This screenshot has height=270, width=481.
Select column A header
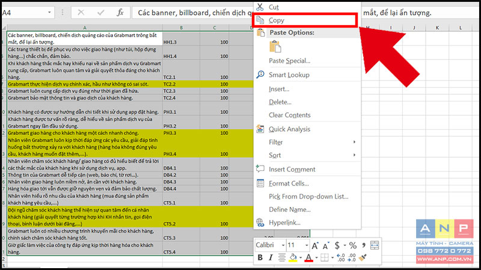coord(85,28)
